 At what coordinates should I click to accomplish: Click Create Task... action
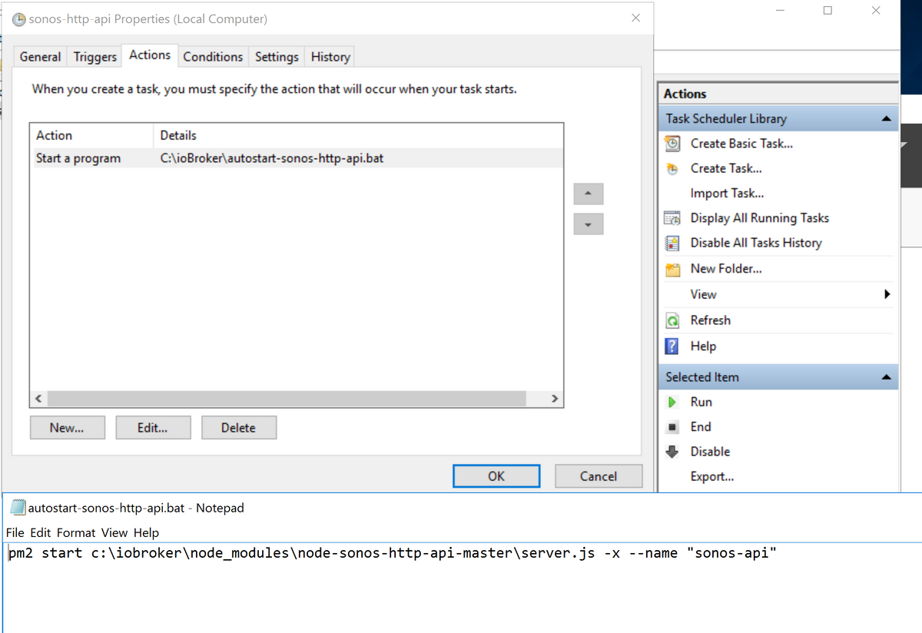726,168
